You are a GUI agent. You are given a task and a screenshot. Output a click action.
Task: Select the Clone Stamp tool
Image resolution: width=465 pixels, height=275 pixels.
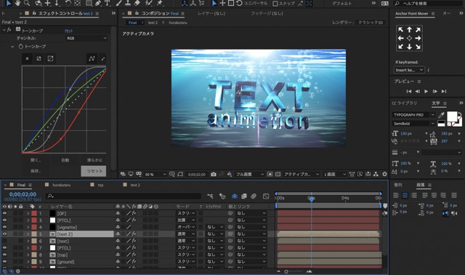128,3
